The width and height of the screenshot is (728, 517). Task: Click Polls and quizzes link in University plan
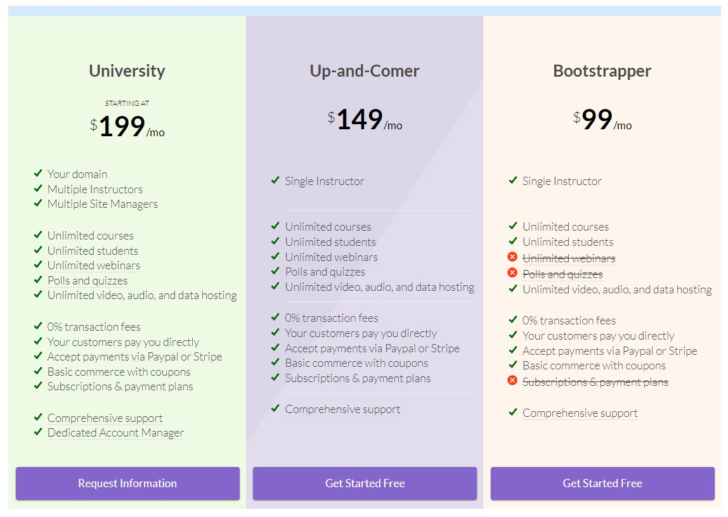click(88, 281)
